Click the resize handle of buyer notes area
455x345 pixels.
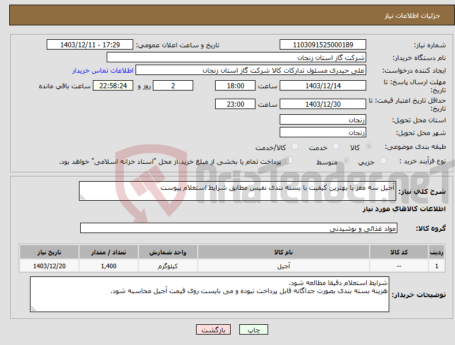pyautogui.click(x=33, y=309)
